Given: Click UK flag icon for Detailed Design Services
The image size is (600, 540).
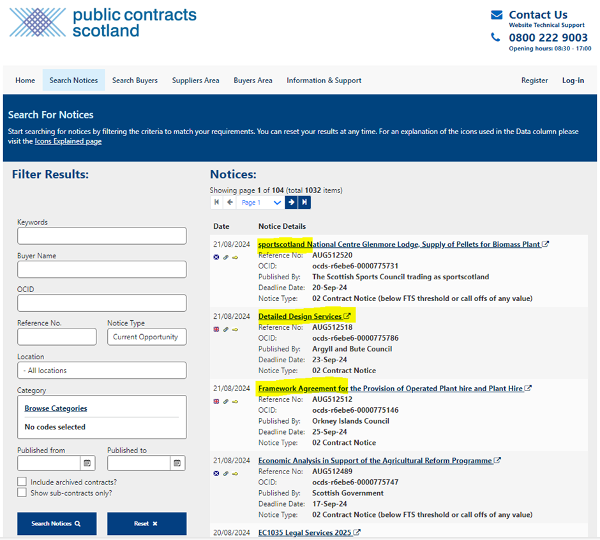Looking at the screenshot, I should 216,329.
